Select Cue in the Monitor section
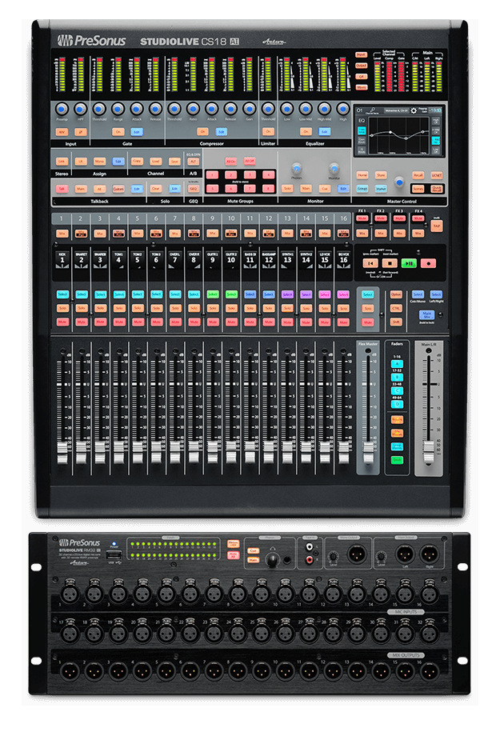The image size is (500, 732). tap(325, 189)
